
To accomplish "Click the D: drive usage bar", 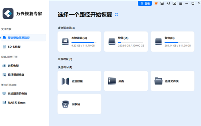I will click(x=130, y=43).
